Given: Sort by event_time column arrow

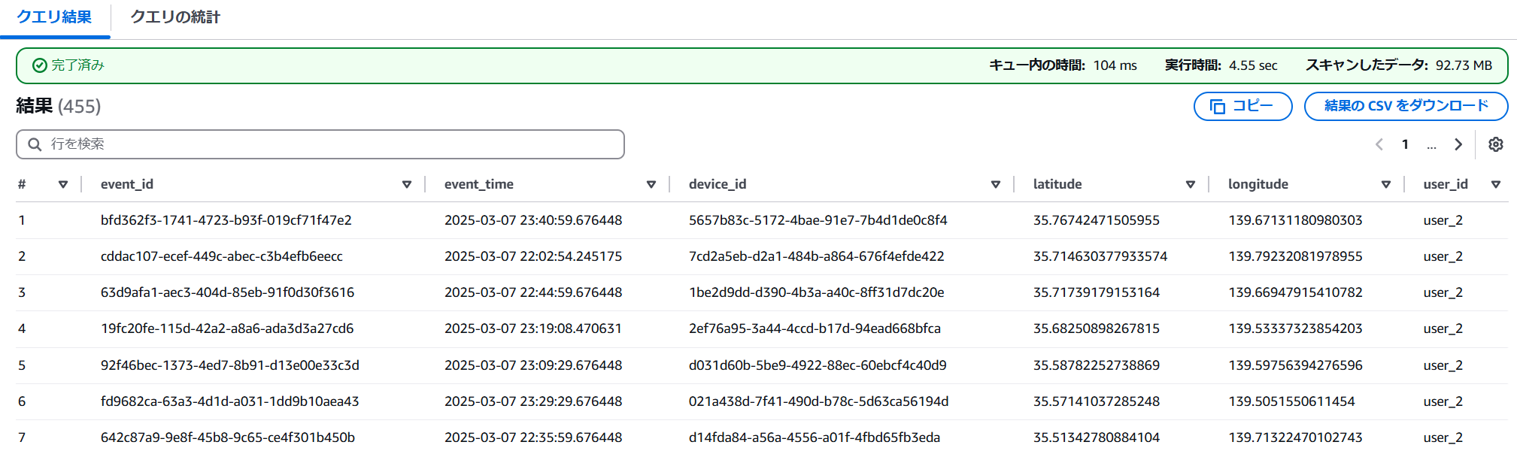Looking at the screenshot, I should [651, 184].
